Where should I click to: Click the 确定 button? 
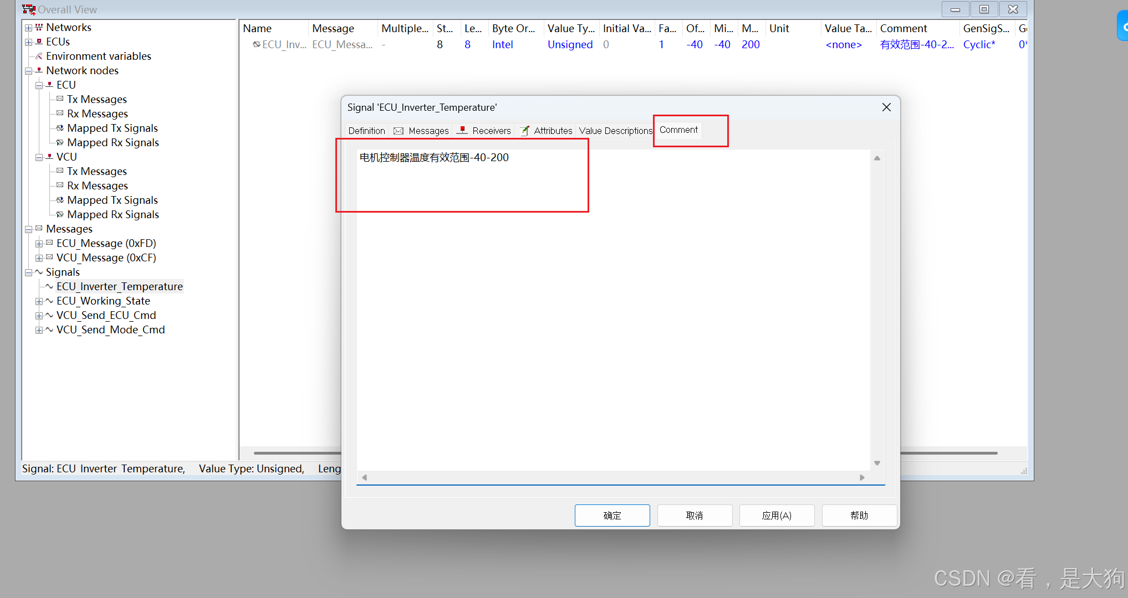pos(612,515)
